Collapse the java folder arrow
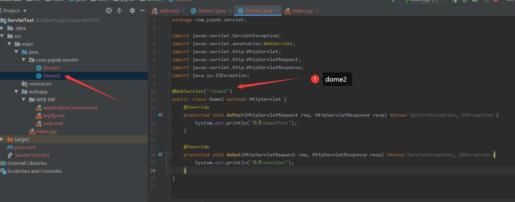 (x=16, y=52)
